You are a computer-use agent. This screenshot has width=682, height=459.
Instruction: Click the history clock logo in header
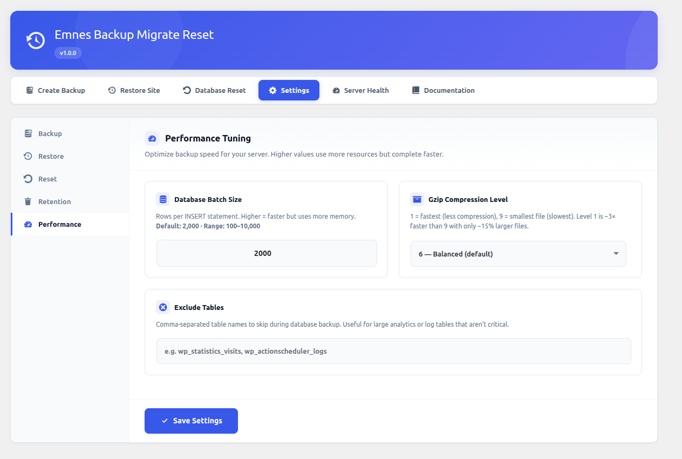(x=36, y=41)
